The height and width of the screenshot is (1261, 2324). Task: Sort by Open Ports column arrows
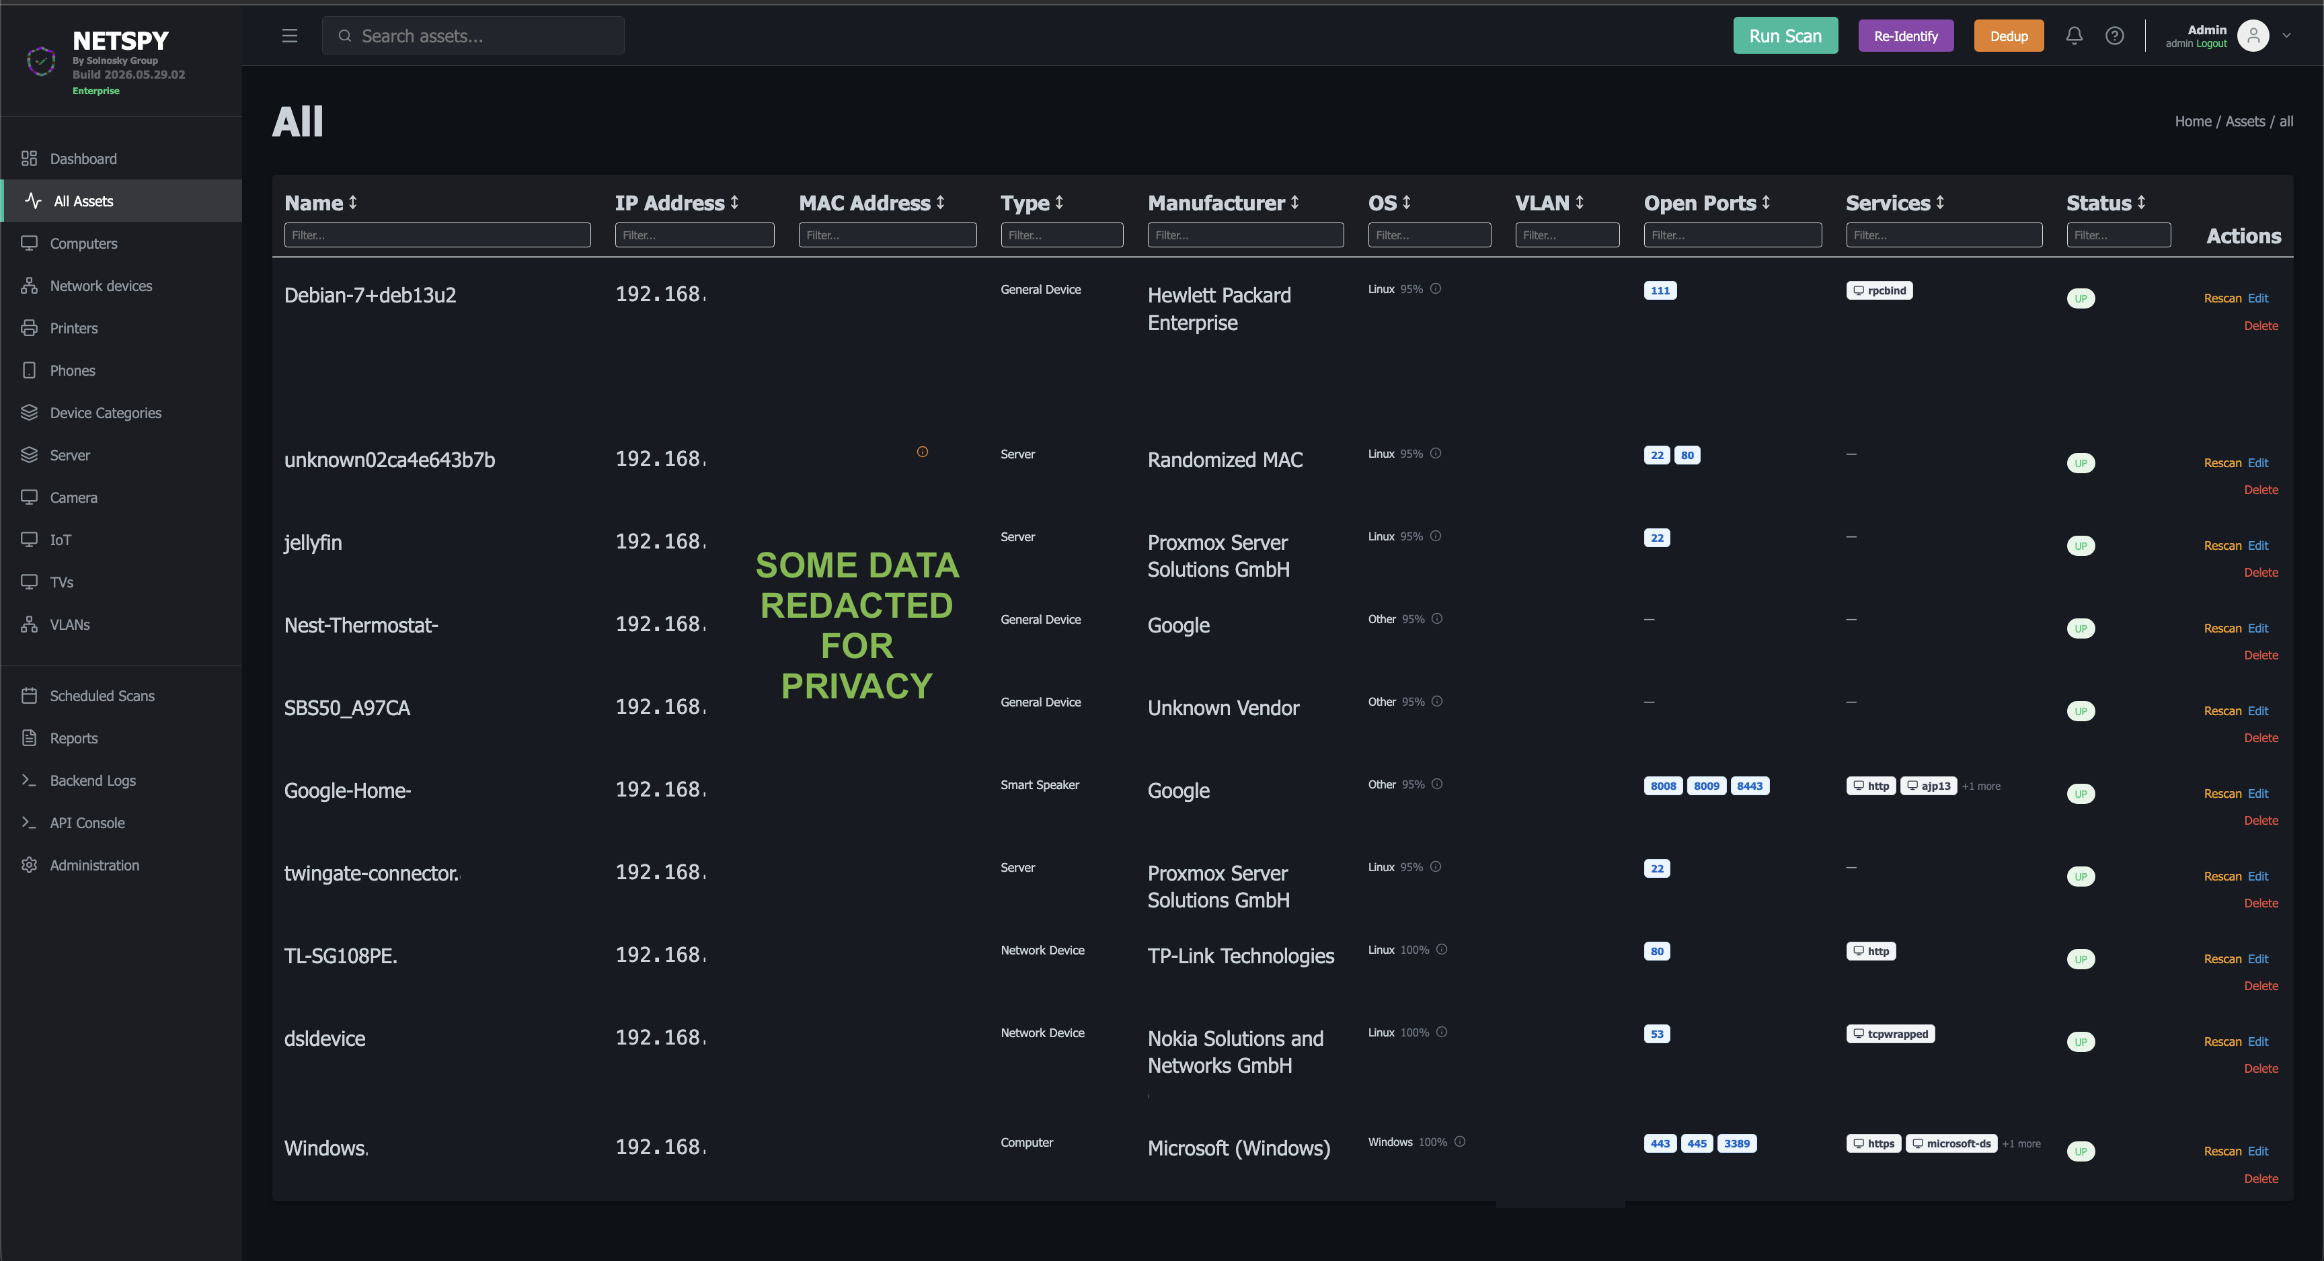click(1766, 203)
